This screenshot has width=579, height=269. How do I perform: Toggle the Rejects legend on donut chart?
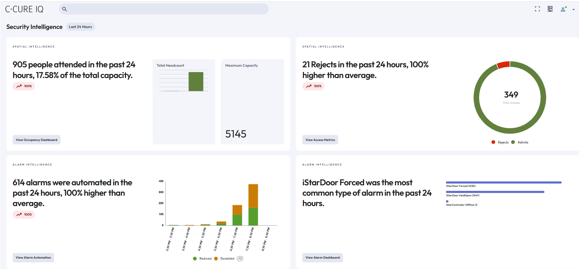coord(500,142)
